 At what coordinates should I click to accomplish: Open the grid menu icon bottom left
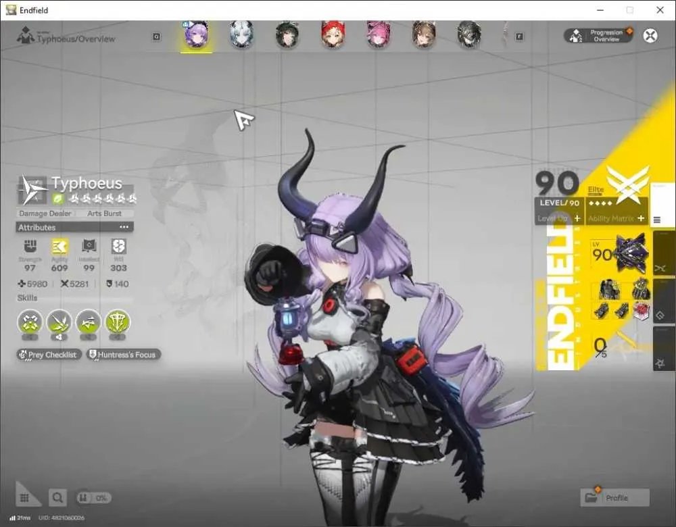coord(24,498)
